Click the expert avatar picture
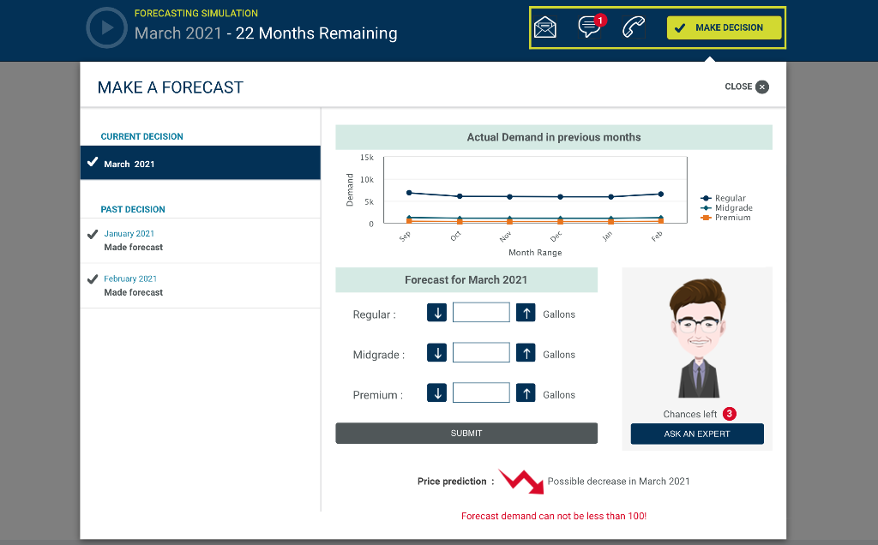878x545 pixels. (697, 338)
